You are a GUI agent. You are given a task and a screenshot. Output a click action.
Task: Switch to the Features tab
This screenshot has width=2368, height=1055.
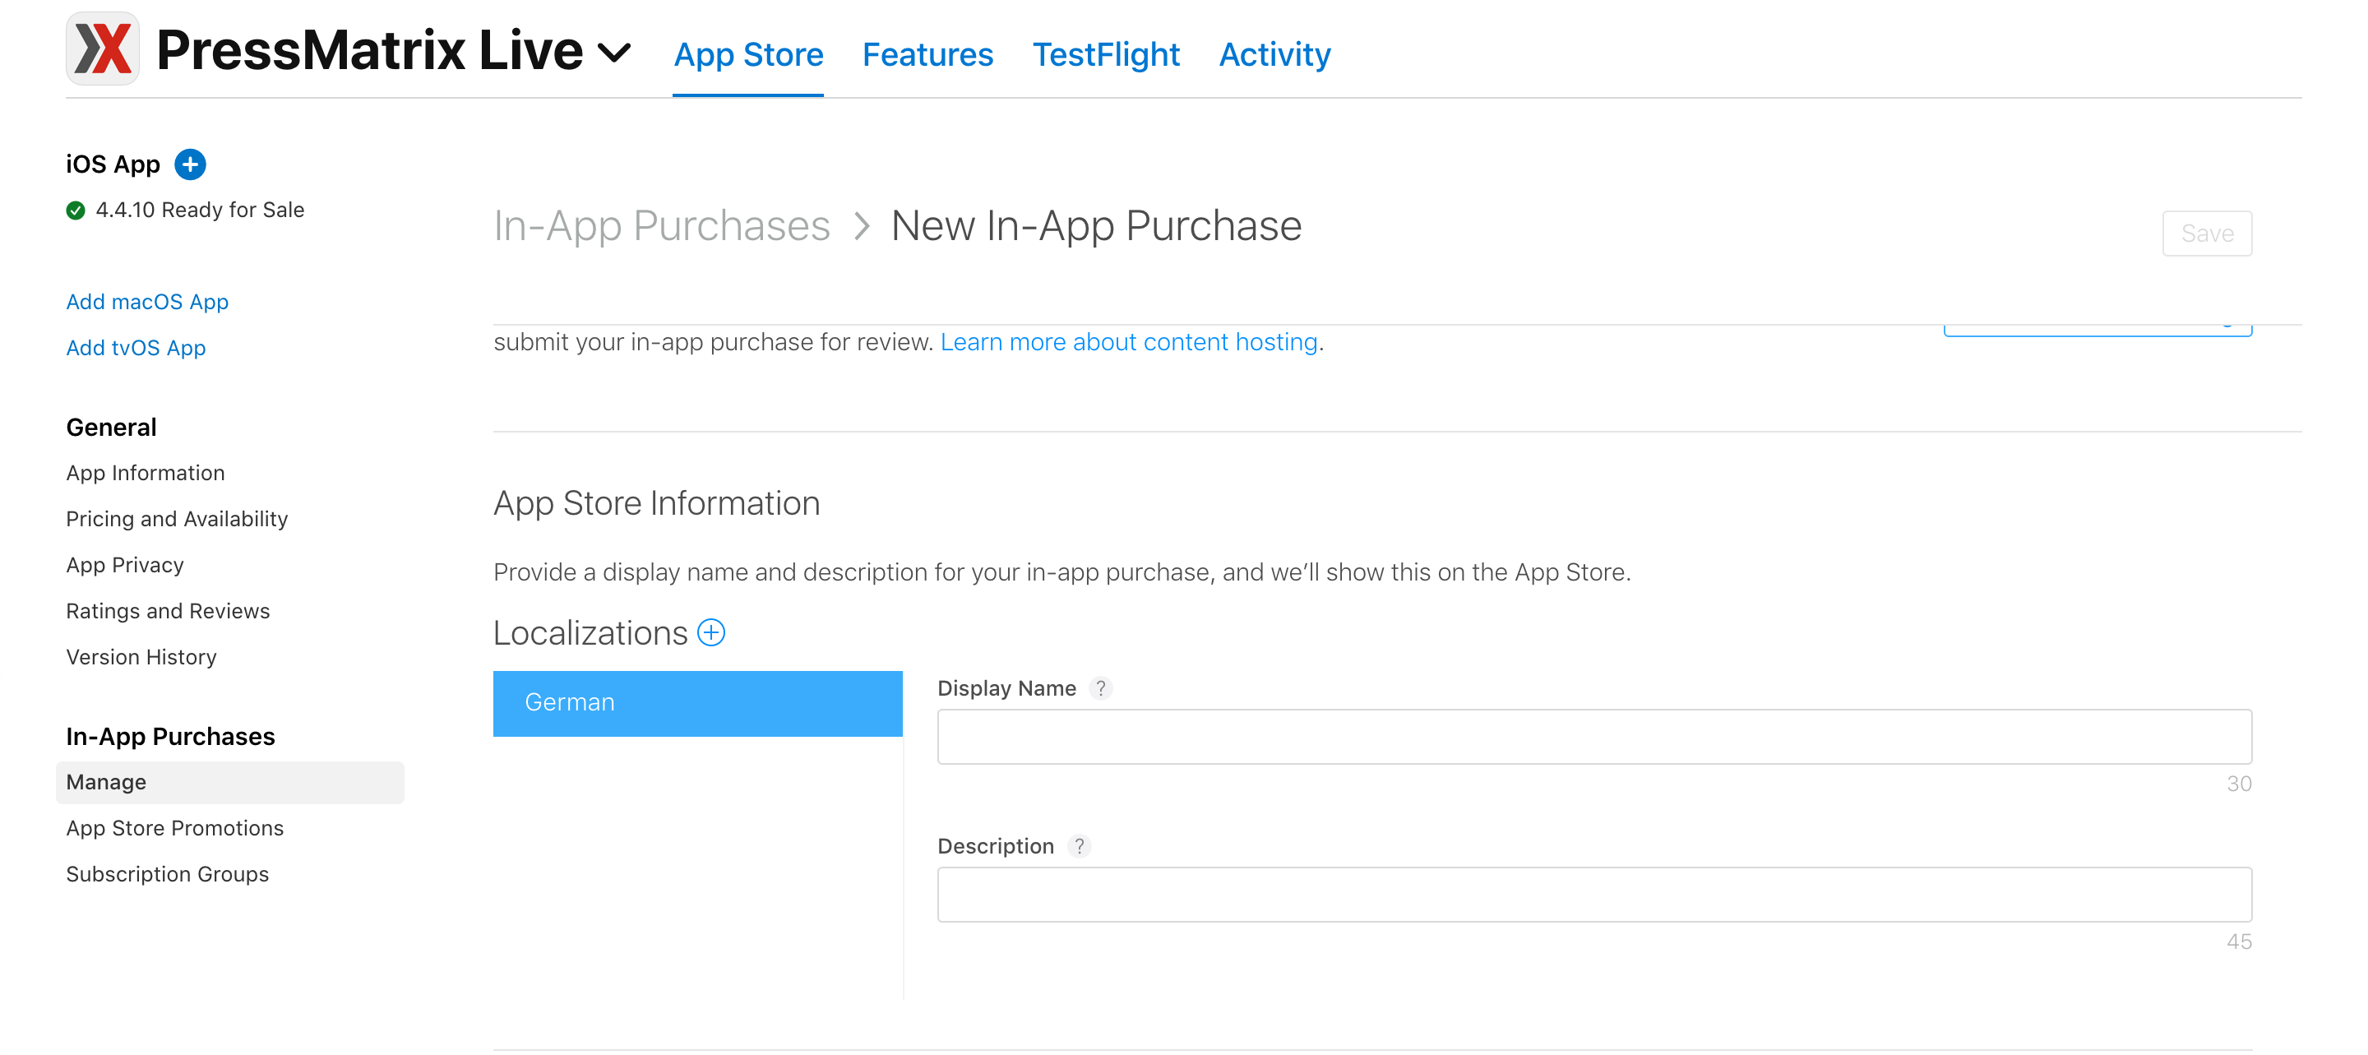point(927,54)
